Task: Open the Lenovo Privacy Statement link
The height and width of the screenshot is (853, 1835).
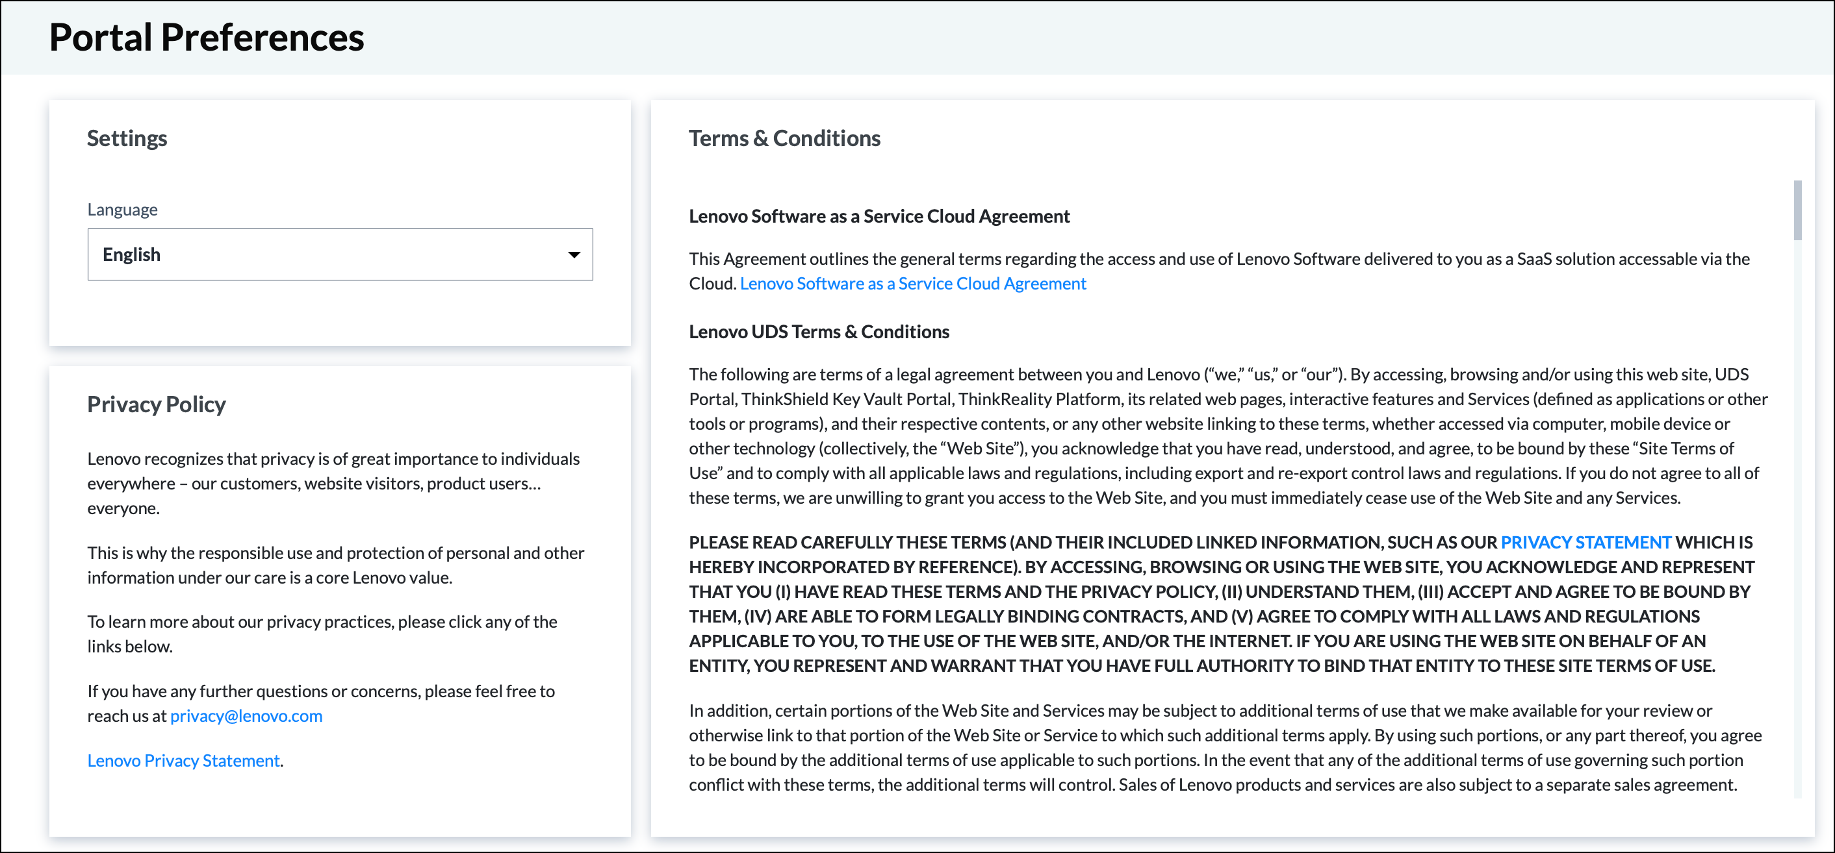Action: (184, 761)
